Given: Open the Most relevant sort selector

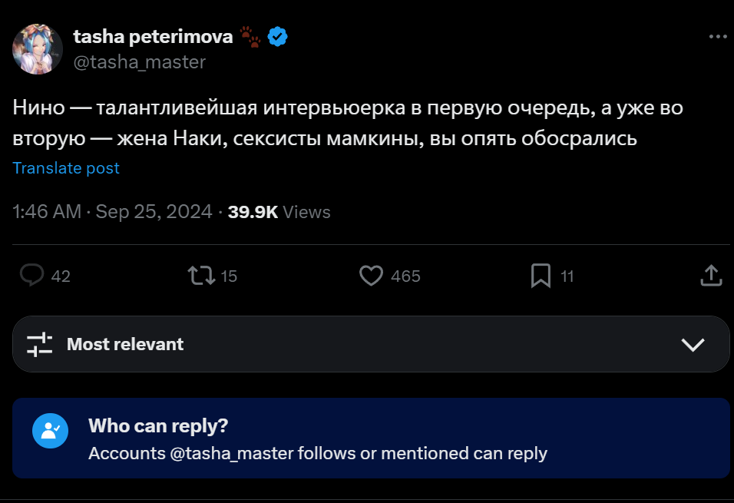Looking at the screenshot, I should [125, 344].
